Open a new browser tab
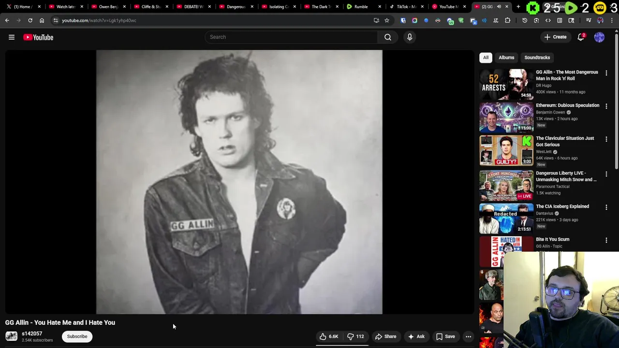The image size is (619, 348). (518, 7)
